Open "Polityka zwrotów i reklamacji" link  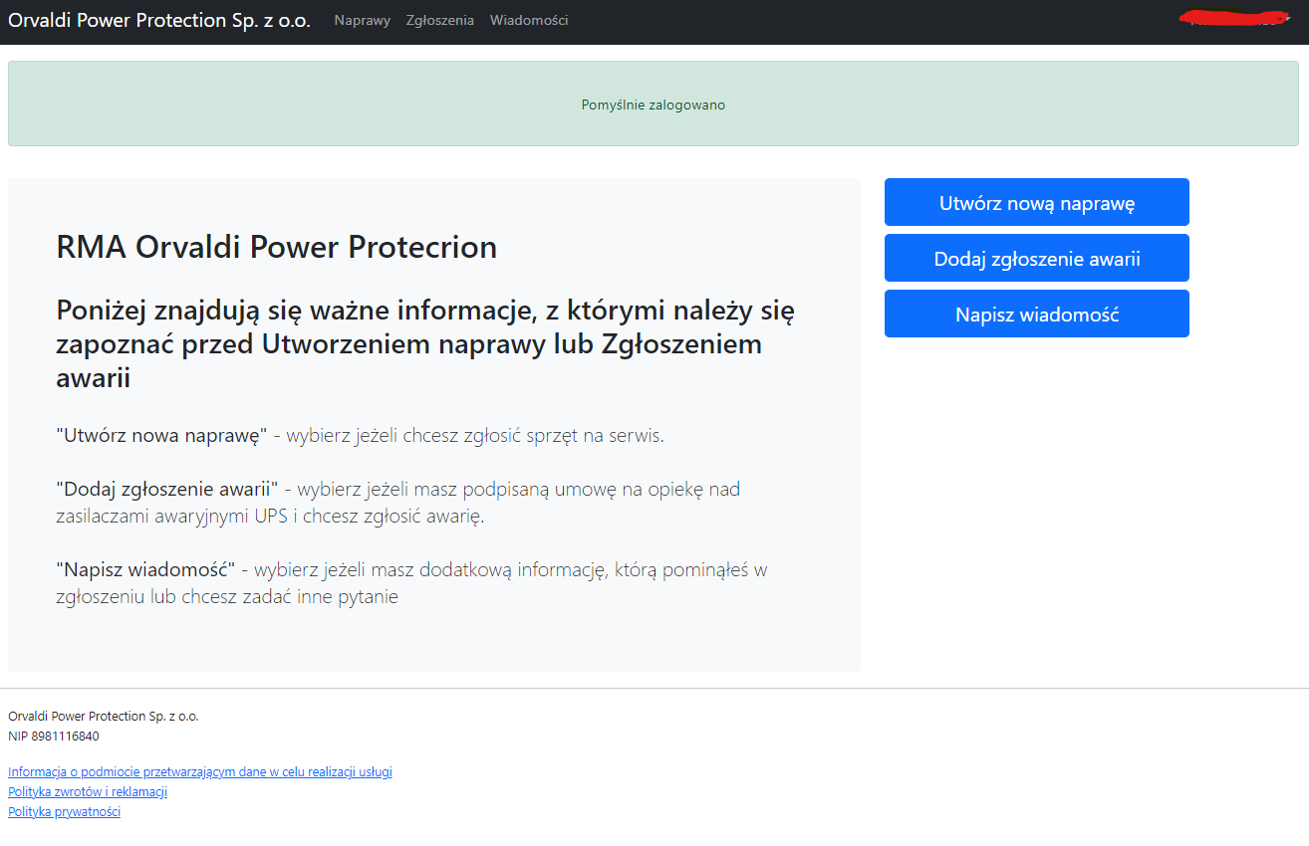[88, 792]
